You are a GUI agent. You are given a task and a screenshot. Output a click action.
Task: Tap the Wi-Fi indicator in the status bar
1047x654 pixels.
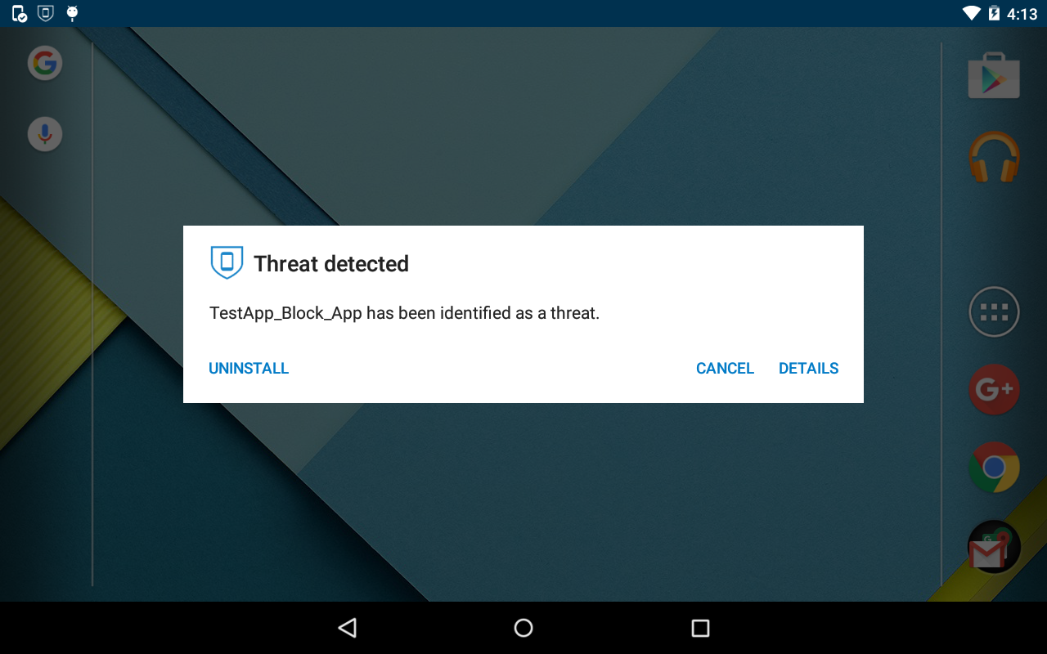(973, 13)
